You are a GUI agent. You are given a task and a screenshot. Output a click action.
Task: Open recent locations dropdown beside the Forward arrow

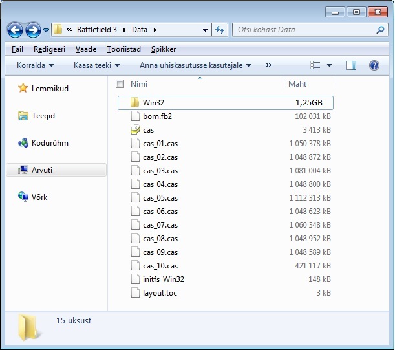click(46, 30)
